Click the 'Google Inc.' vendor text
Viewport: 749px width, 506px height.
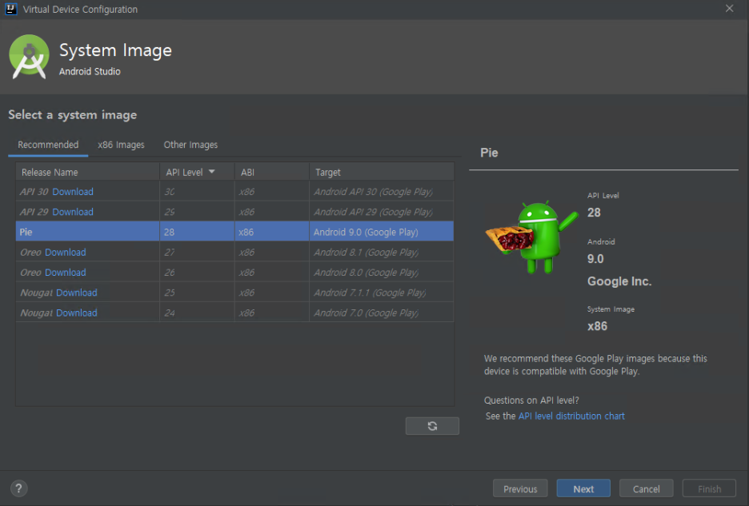[619, 281]
